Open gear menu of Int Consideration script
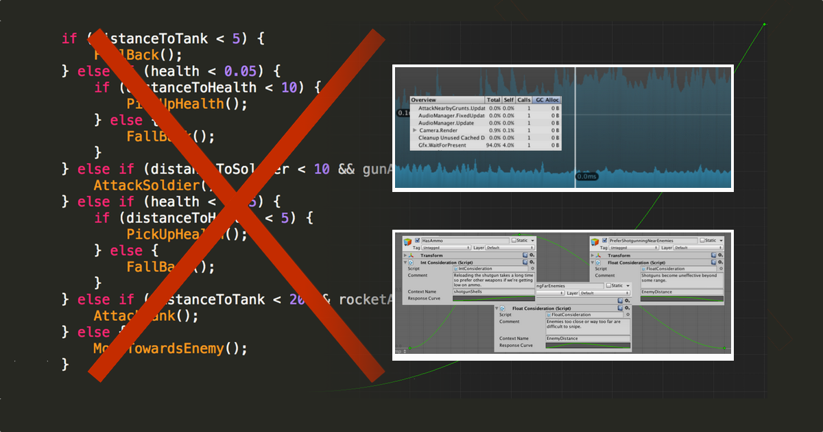 532,262
